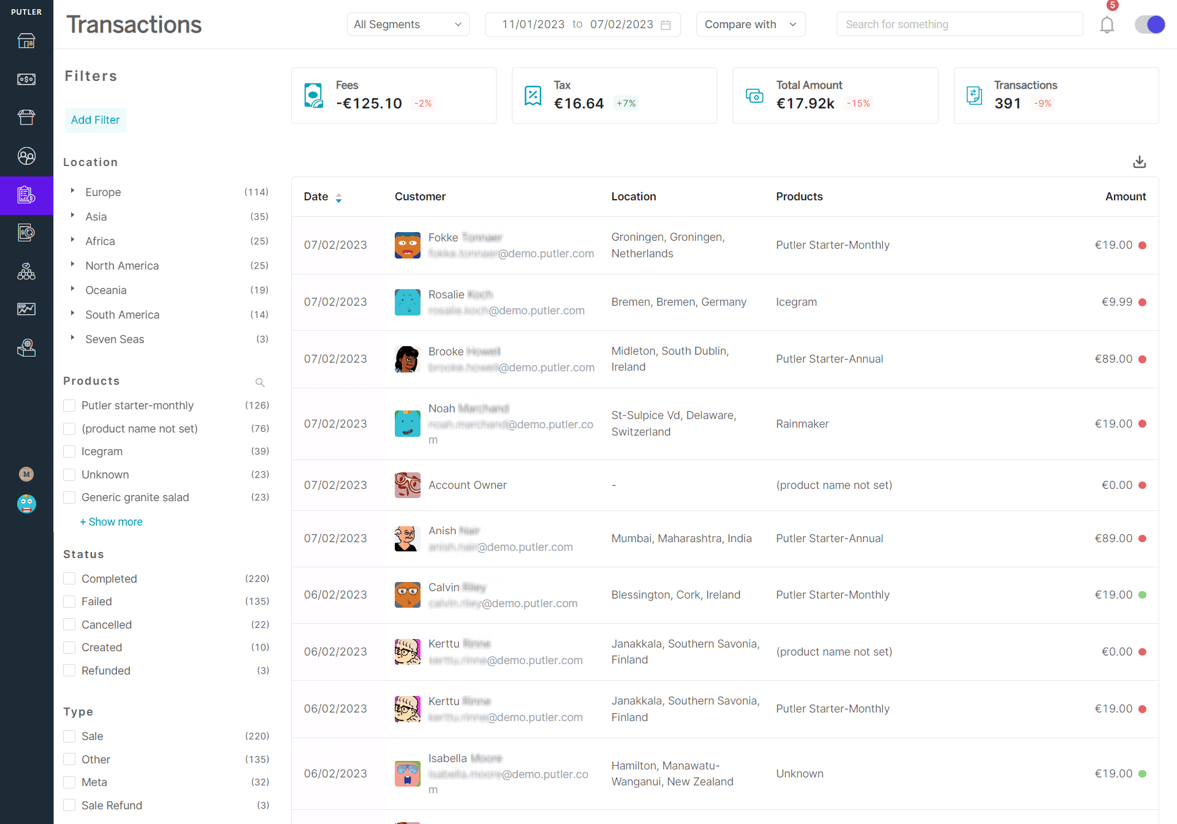
Task: Open the Sales sidebar icon
Action: [x=26, y=79]
